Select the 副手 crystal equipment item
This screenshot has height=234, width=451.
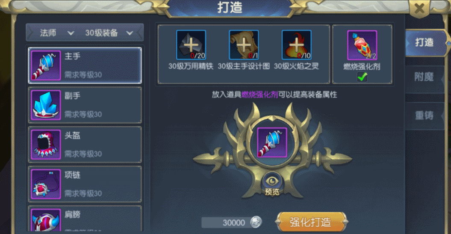tap(85, 105)
